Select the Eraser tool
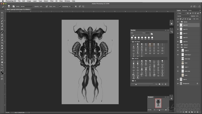 pos(2,40)
